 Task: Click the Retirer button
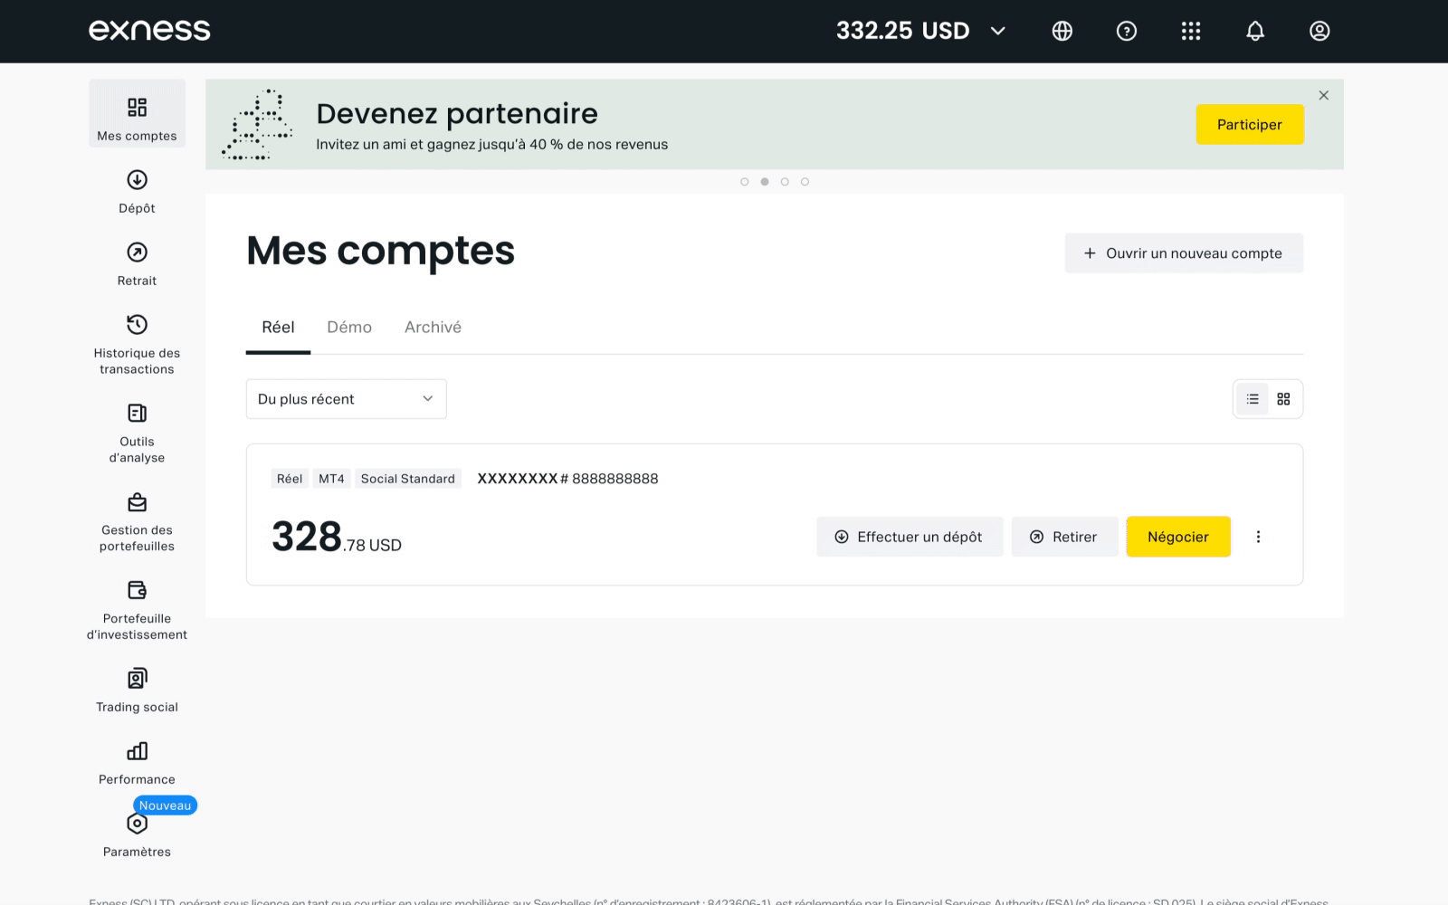[x=1064, y=537]
